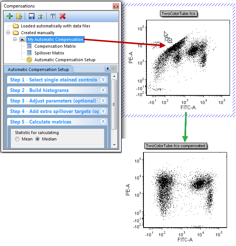Screen dimensions: 236x246
Task: Expand Step 2 - Build histograms section
Action: coord(103,90)
